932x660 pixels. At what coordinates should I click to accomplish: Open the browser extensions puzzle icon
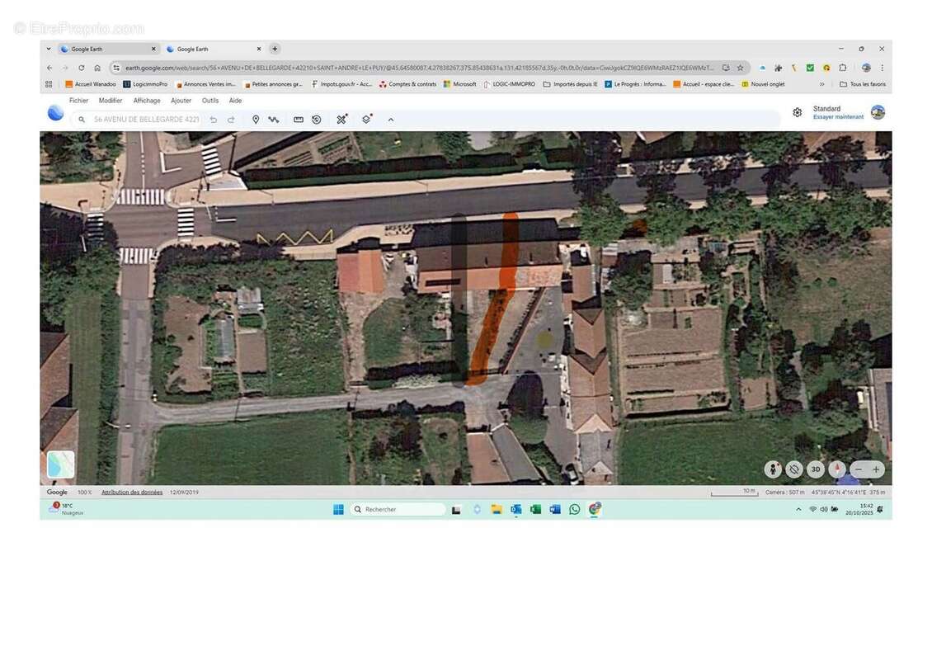[843, 68]
